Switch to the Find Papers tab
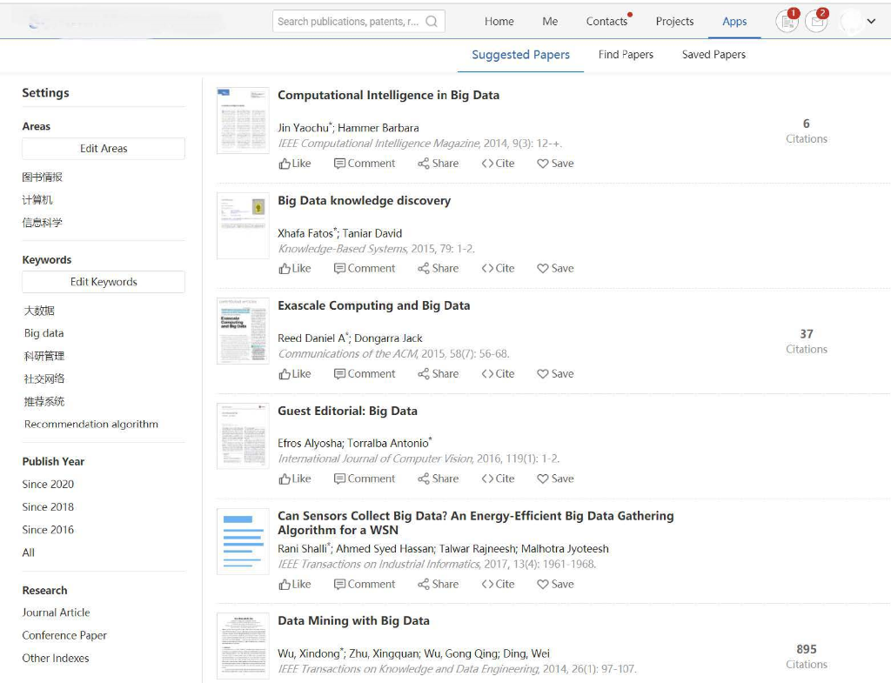Viewport: 891px width, 683px height. pos(626,55)
